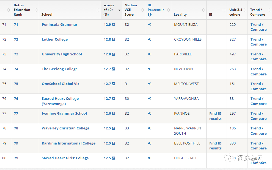This screenshot has height=170, width=272.
Task: Click BE Percentile sign-in icon for Sacred Heart College (Yarrawonga)
Action: [150, 99]
